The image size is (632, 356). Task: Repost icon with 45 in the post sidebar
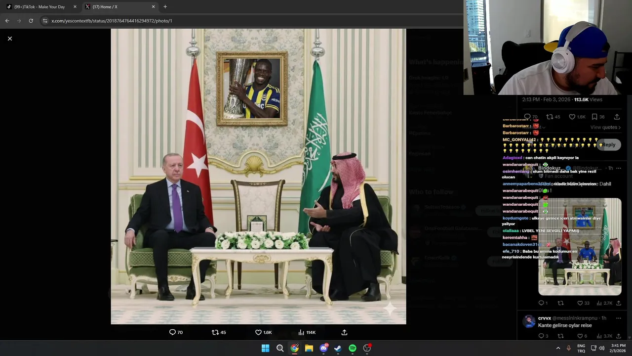tap(553, 117)
